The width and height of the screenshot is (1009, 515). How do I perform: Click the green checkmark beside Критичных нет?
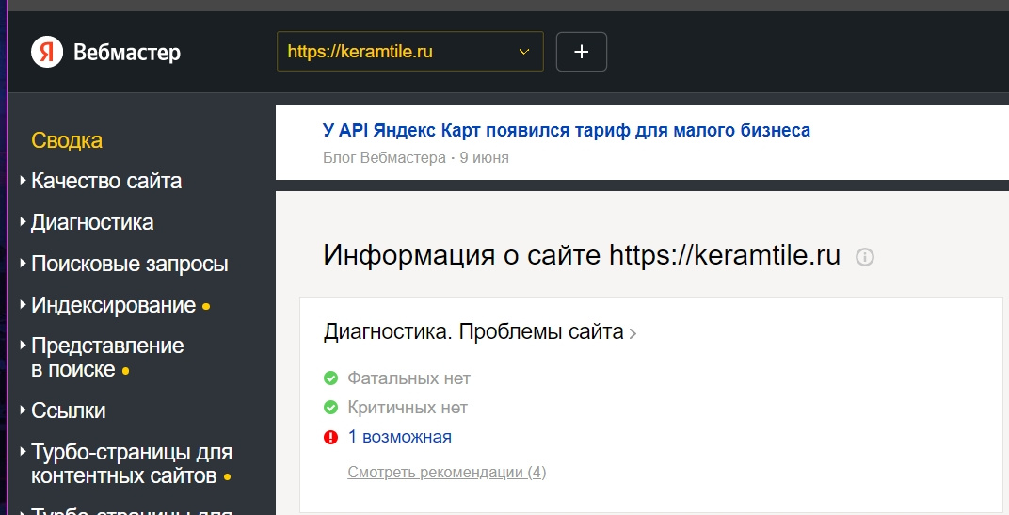[330, 408]
